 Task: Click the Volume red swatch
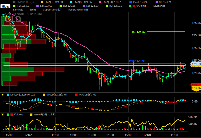point(12,115)
